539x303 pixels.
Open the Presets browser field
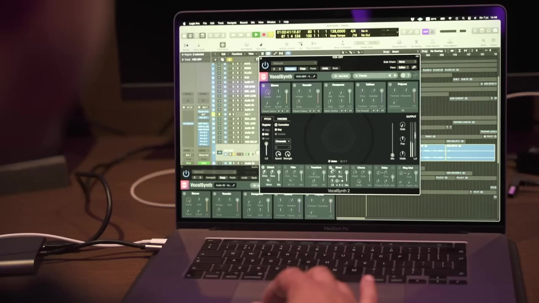(370, 76)
